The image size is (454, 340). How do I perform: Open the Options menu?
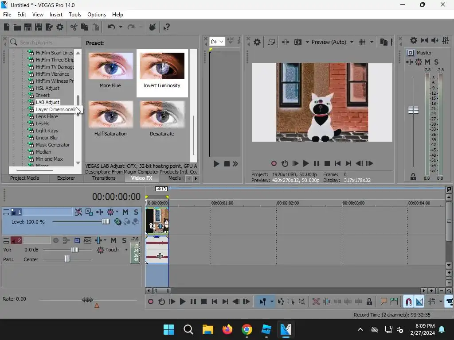point(96,15)
